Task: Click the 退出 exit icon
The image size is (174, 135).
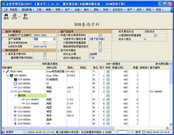Action: point(25,15)
